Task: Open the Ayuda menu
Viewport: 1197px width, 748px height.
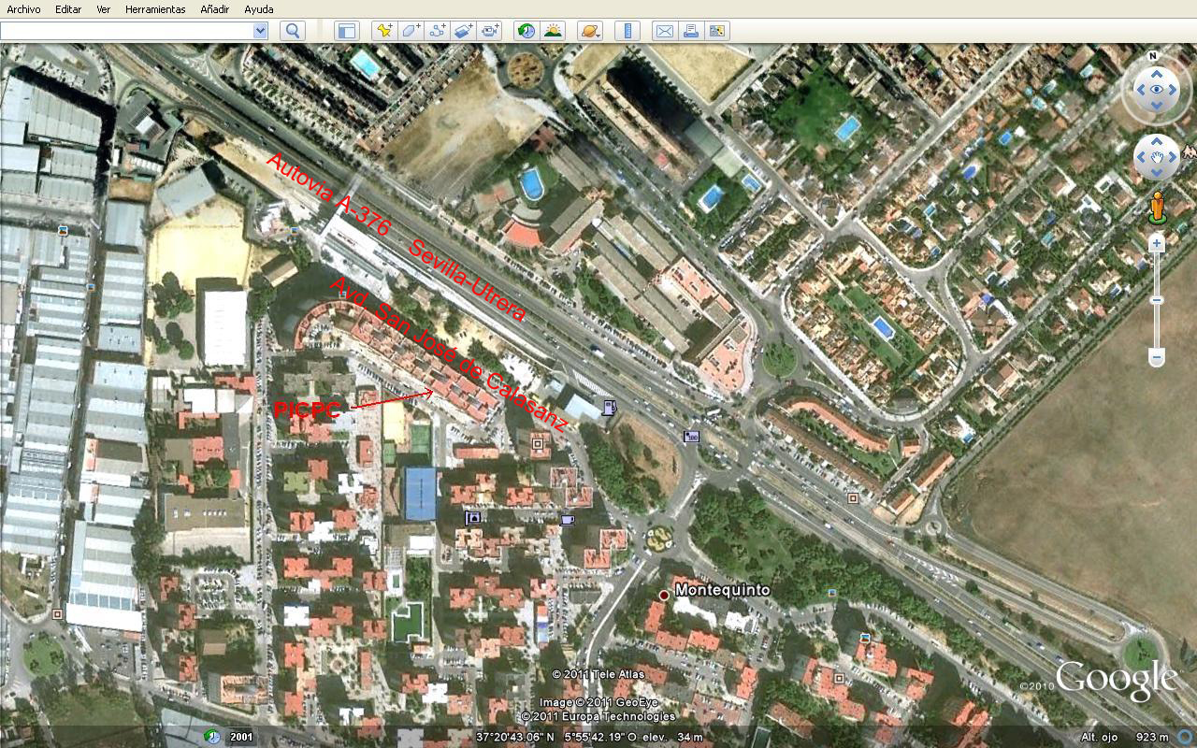Action: [259, 8]
